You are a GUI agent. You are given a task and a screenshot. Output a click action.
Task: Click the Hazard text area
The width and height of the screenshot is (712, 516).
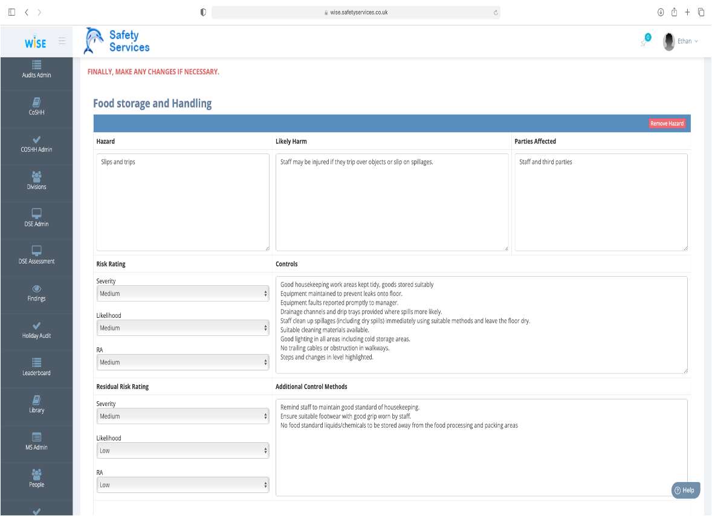tap(183, 202)
